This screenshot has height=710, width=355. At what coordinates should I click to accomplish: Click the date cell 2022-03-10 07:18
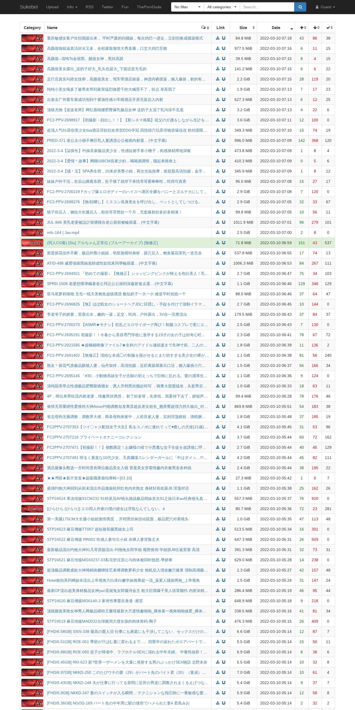pyautogui.click(x=276, y=38)
